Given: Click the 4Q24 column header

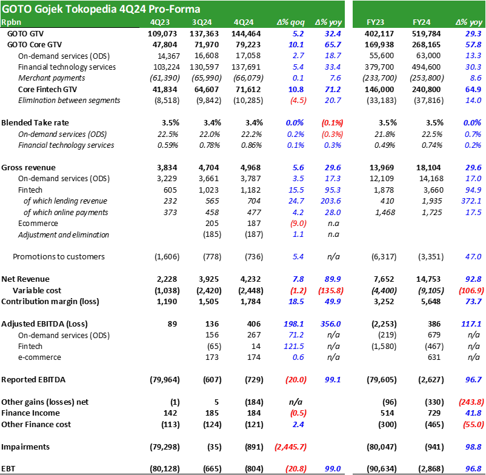Looking at the screenshot, I should click(244, 22).
